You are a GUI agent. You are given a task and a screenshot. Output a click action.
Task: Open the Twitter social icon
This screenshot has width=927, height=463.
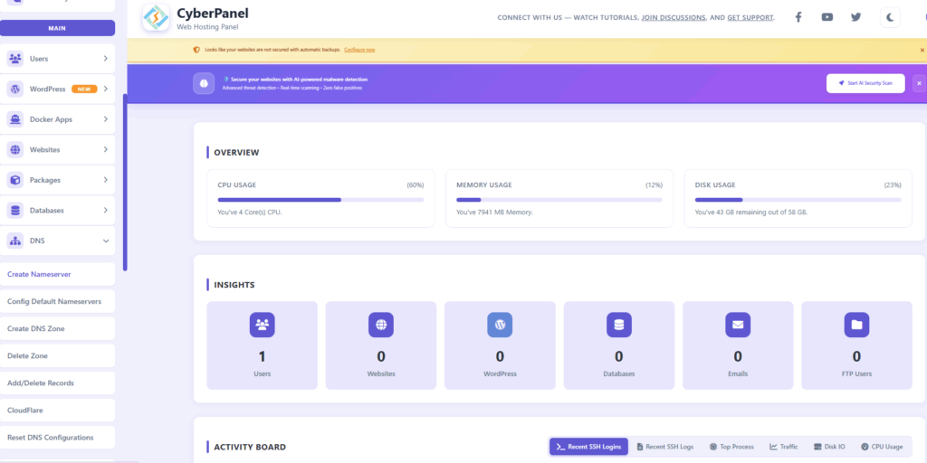click(855, 17)
